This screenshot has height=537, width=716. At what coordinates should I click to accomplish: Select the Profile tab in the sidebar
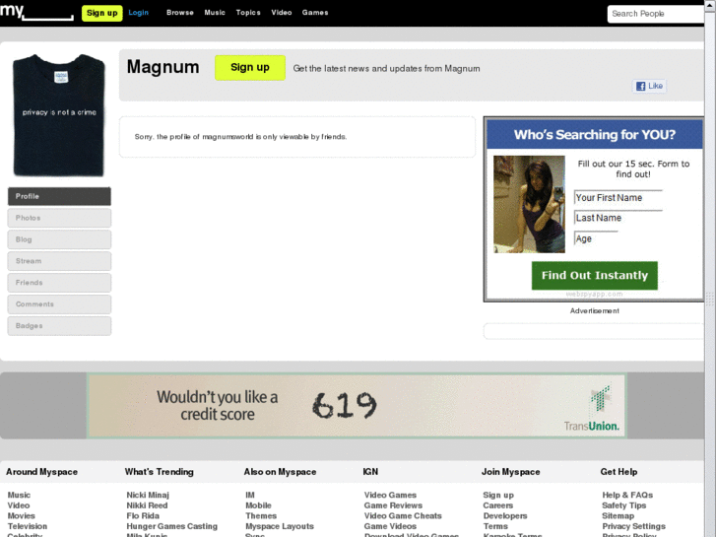point(59,196)
